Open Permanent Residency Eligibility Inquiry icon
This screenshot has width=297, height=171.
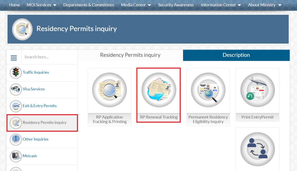click(x=208, y=90)
